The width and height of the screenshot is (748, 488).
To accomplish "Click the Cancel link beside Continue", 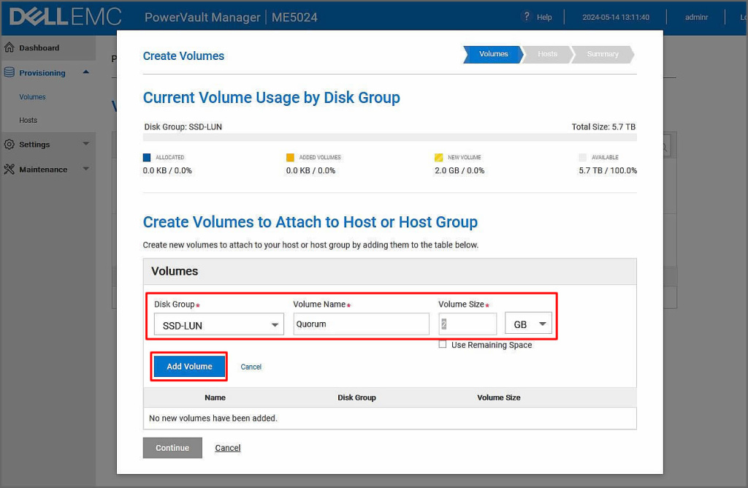I will pyautogui.click(x=227, y=448).
